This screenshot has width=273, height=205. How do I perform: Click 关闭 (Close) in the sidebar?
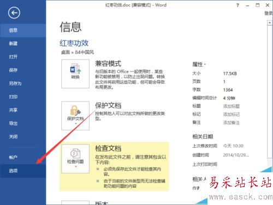coord(23,137)
